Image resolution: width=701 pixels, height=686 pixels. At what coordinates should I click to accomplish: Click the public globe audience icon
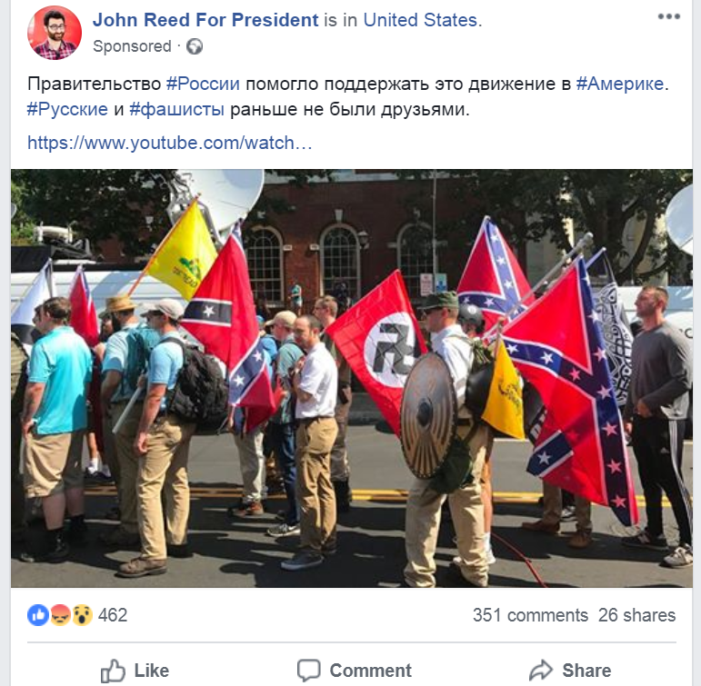pos(195,46)
